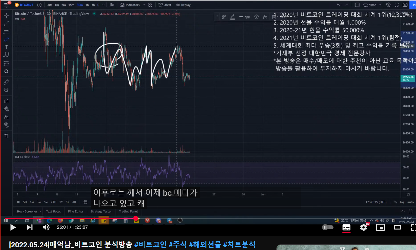Viewport: 416px width, 250px height.
Task: Open drawing templates in floating toolbar
Action: [x=224, y=17]
